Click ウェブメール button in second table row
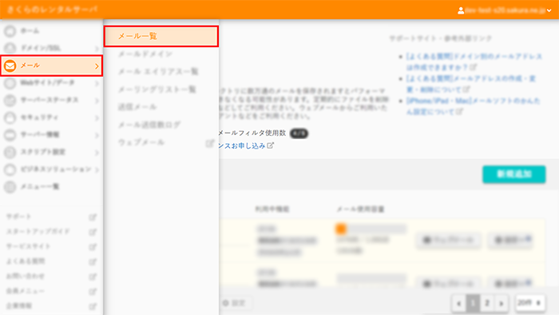This screenshot has height=315, width=559. (x=448, y=283)
